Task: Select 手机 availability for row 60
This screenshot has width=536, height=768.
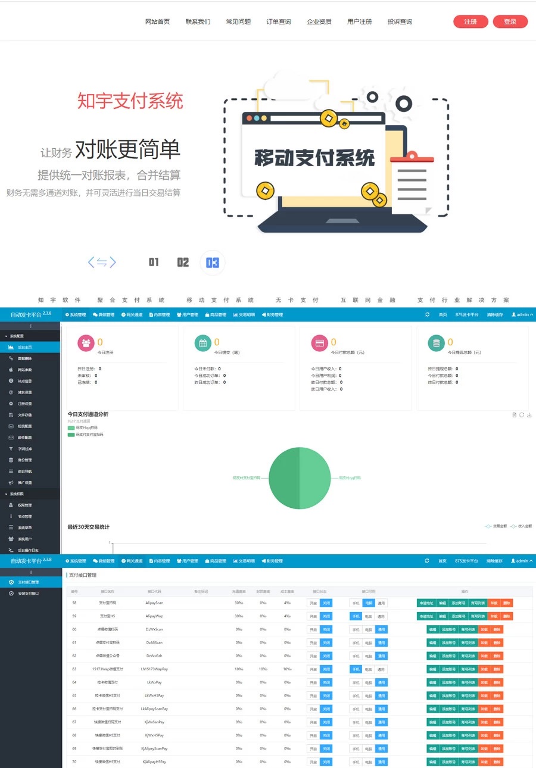Action: (x=356, y=629)
